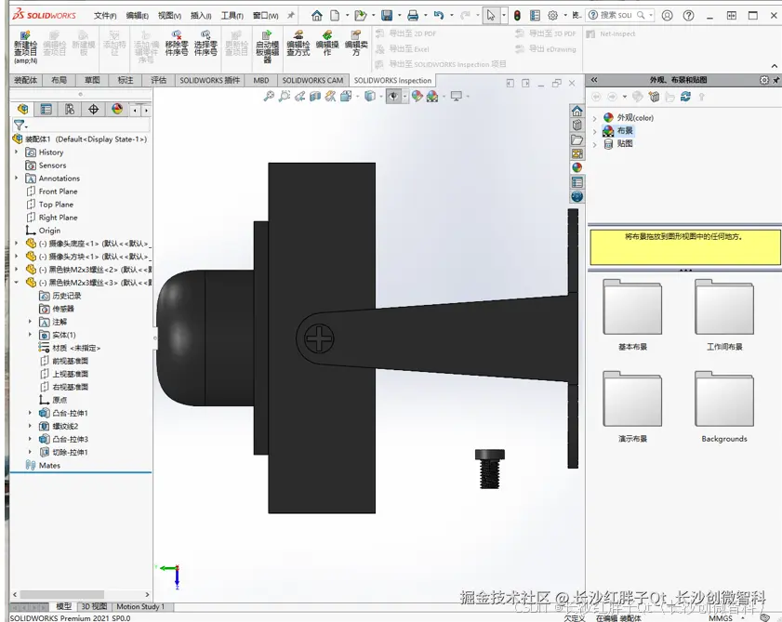Open the 插入(I) menu

(201, 16)
